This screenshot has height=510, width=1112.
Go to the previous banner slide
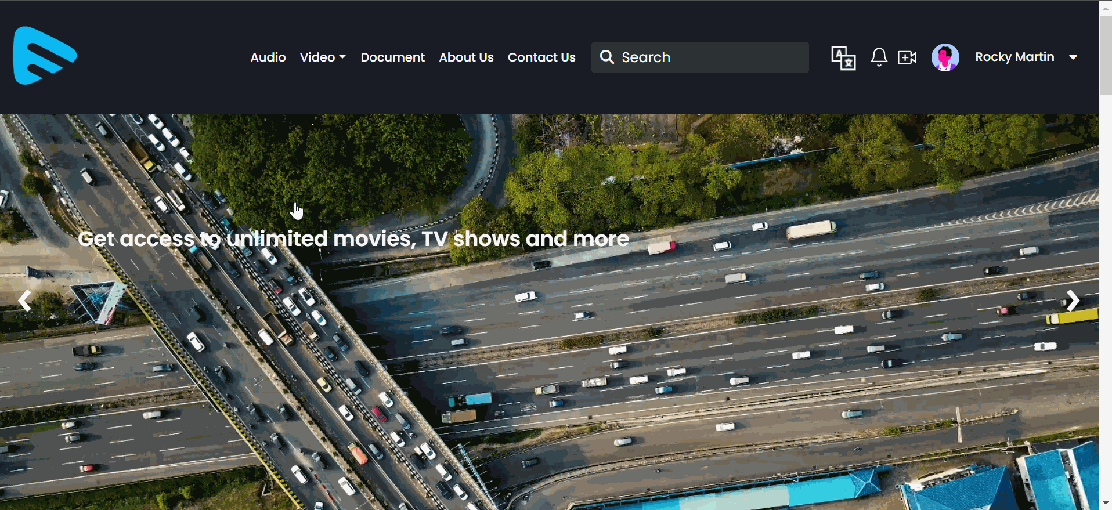[x=24, y=301]
